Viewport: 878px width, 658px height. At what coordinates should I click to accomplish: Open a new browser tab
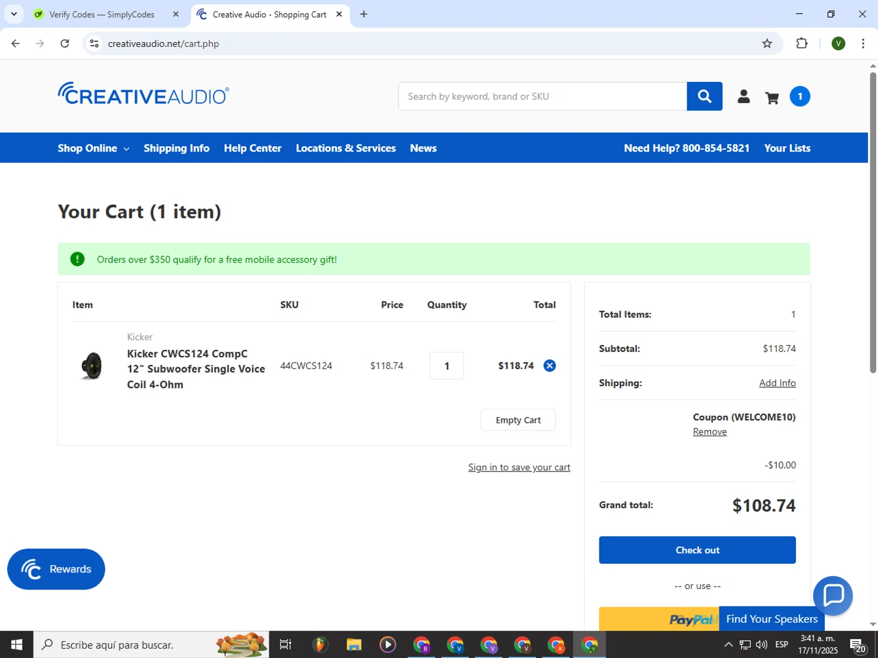pos(363,14)
